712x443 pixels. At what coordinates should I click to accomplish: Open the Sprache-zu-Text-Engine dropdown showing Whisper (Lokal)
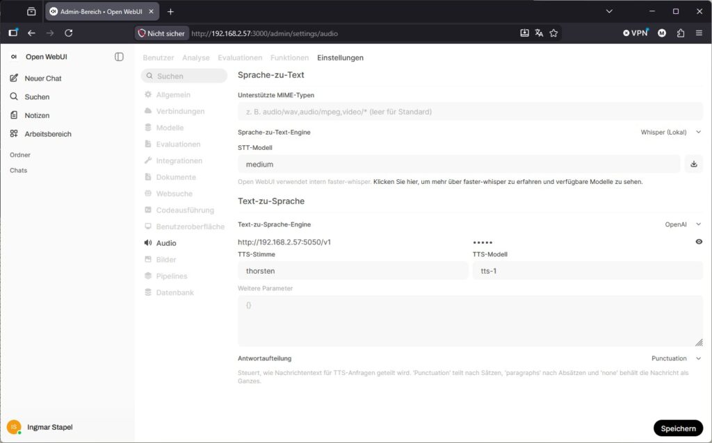coord(671,133)
